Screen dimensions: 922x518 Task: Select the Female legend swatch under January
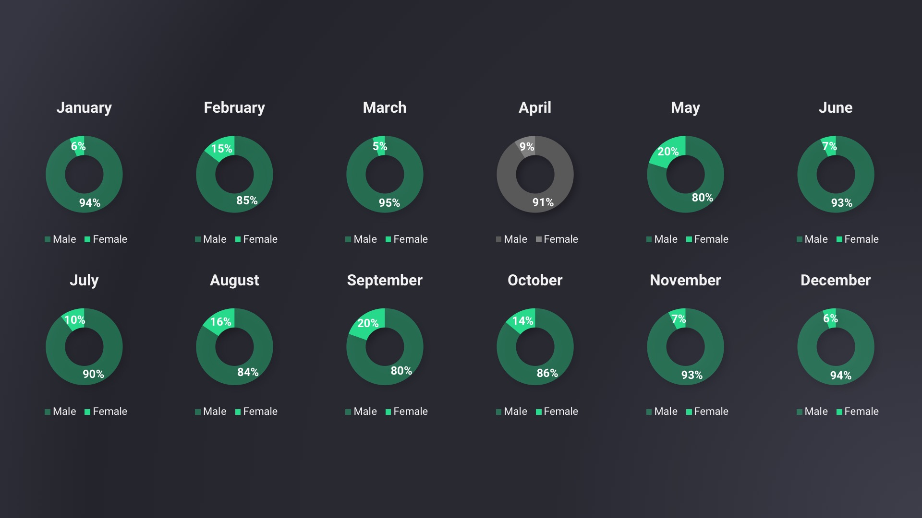(87, 239)
